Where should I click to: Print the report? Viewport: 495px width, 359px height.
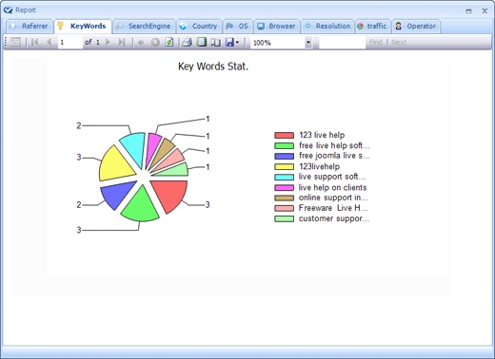(x=188, y=42)
